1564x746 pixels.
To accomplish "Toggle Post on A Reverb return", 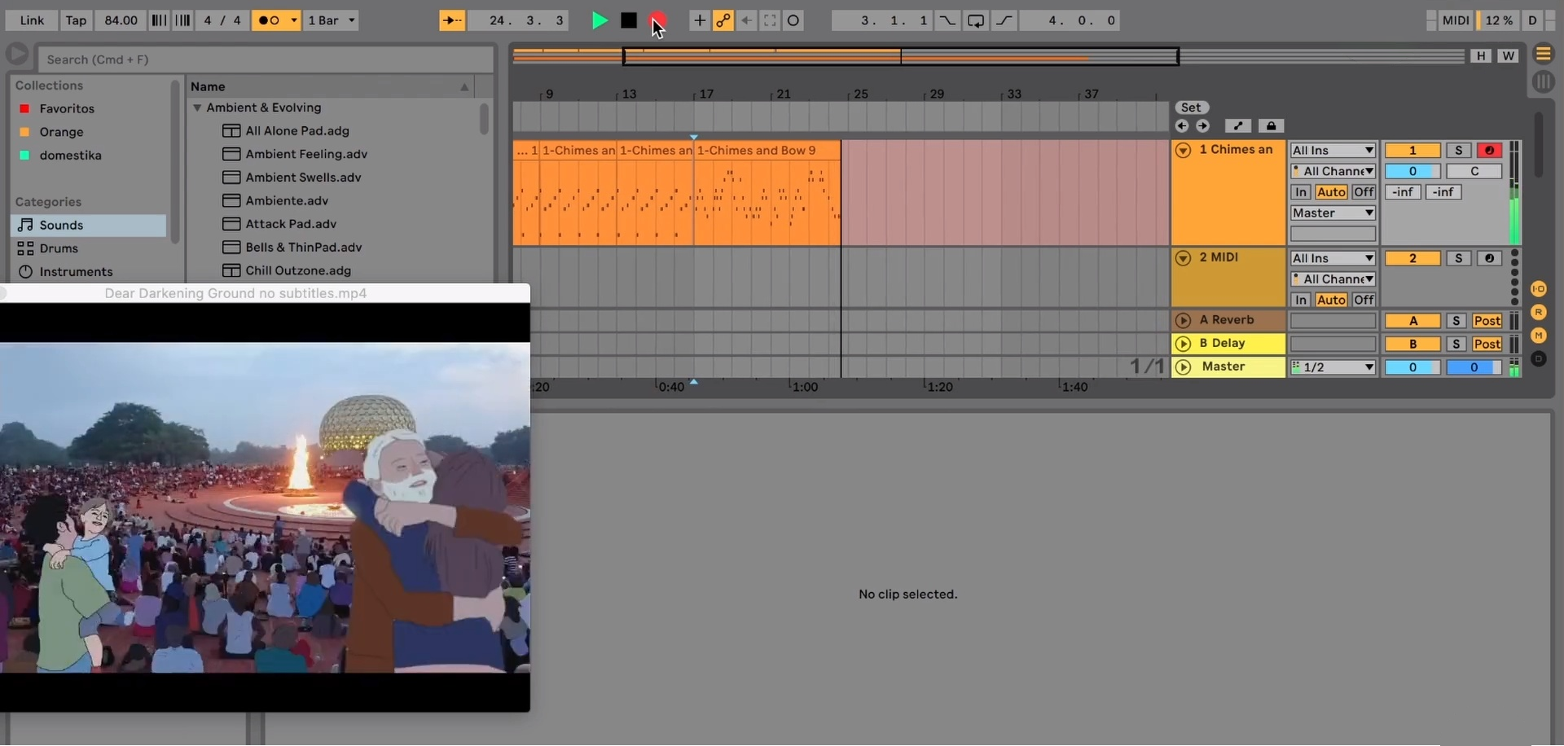I will 1487,321.
